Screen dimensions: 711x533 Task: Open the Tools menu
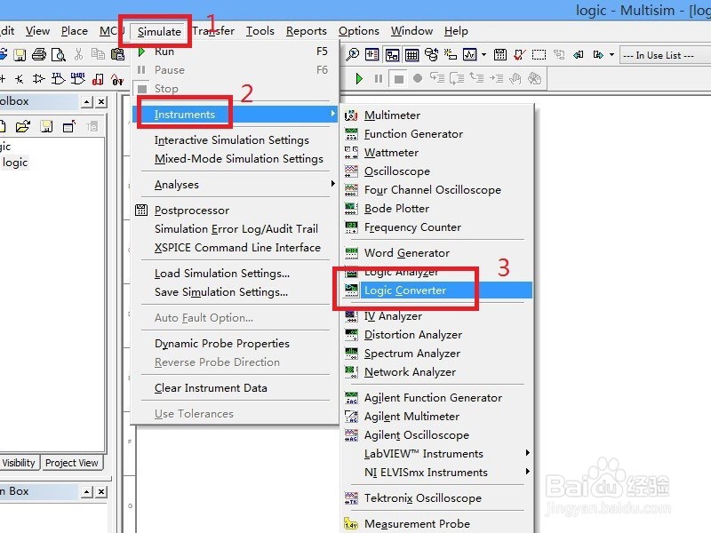(260, 31)
